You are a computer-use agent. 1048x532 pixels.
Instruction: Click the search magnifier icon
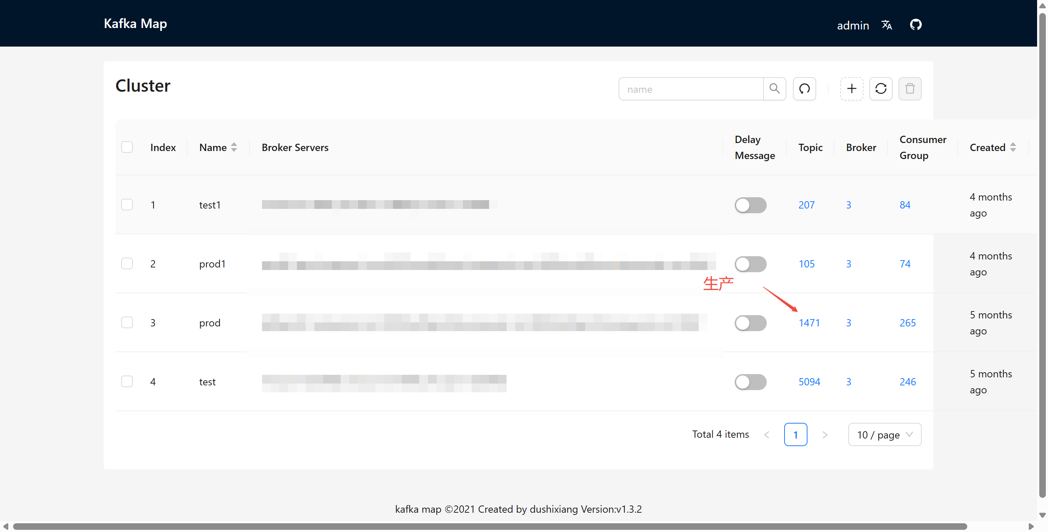coord(774,89)
